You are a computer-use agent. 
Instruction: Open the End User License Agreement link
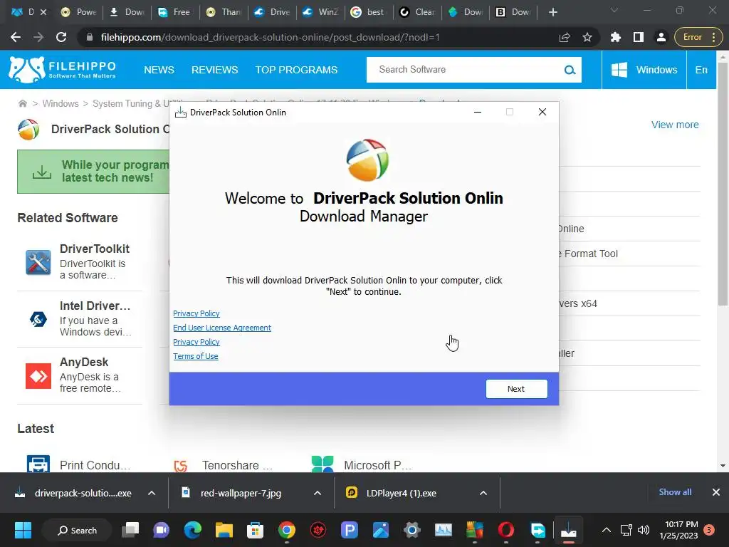(x=222, y=328)
